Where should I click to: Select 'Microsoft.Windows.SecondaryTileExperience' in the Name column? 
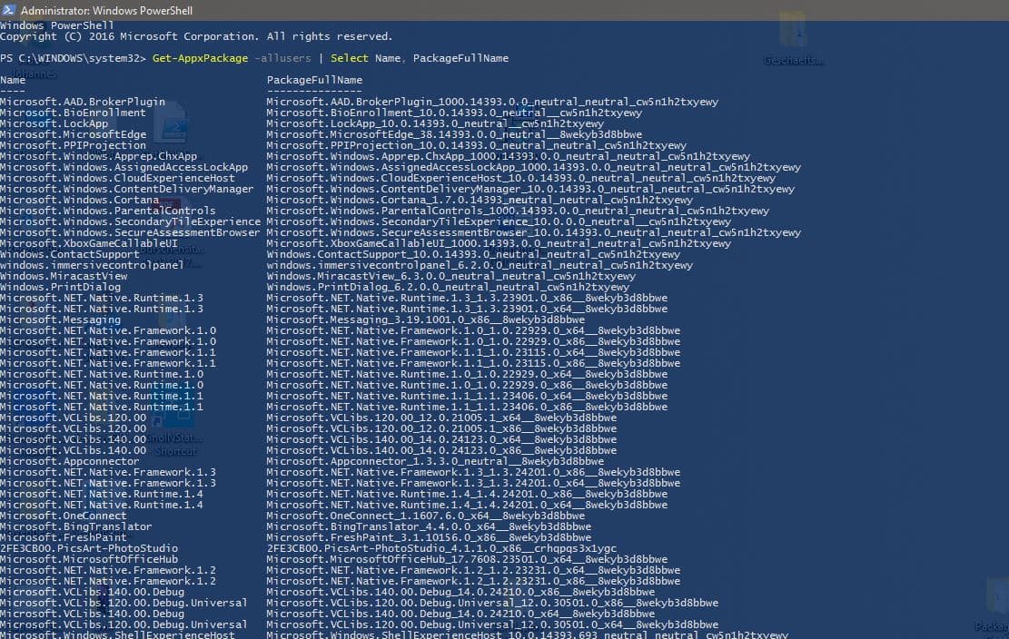pos(130,221)
